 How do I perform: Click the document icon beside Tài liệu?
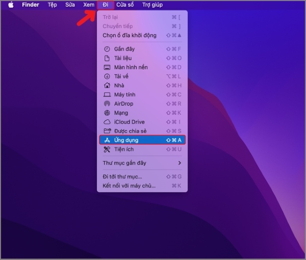tap(107, 58)
